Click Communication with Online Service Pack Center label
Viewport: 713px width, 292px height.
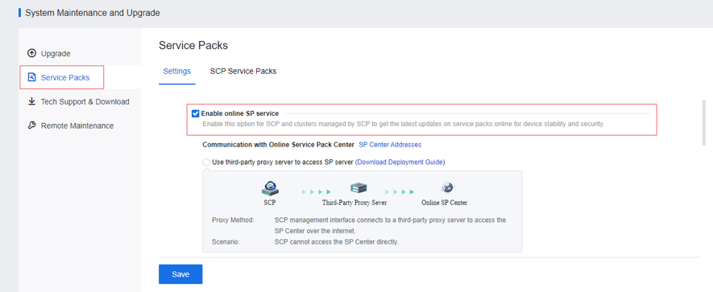coord(278,145)
